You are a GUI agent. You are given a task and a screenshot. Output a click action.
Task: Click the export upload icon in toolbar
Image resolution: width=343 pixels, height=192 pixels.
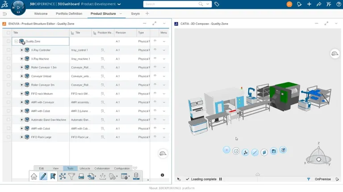[x=103, y=176]
